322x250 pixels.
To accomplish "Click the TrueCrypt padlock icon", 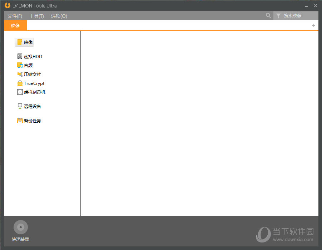I will tap(20, 83).
